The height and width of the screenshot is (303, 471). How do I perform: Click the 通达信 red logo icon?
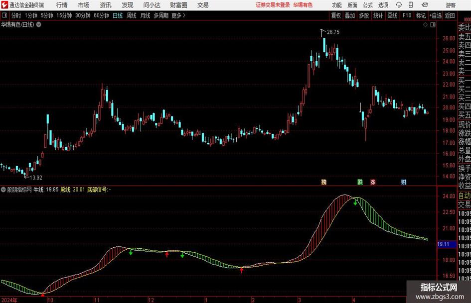point(4,5)
